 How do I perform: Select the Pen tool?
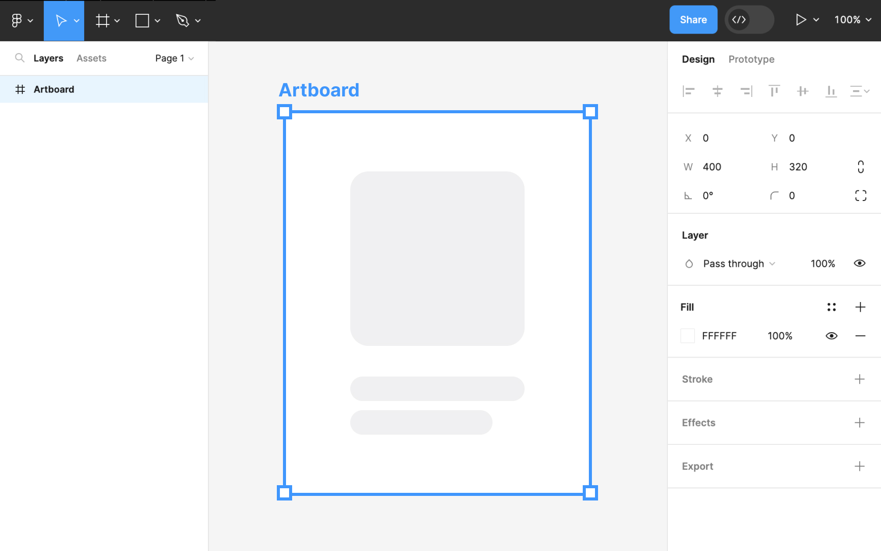click(184, 20)
